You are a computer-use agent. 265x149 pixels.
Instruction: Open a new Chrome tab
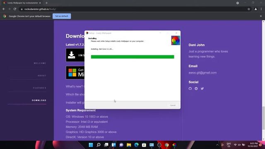pos(46,3)
